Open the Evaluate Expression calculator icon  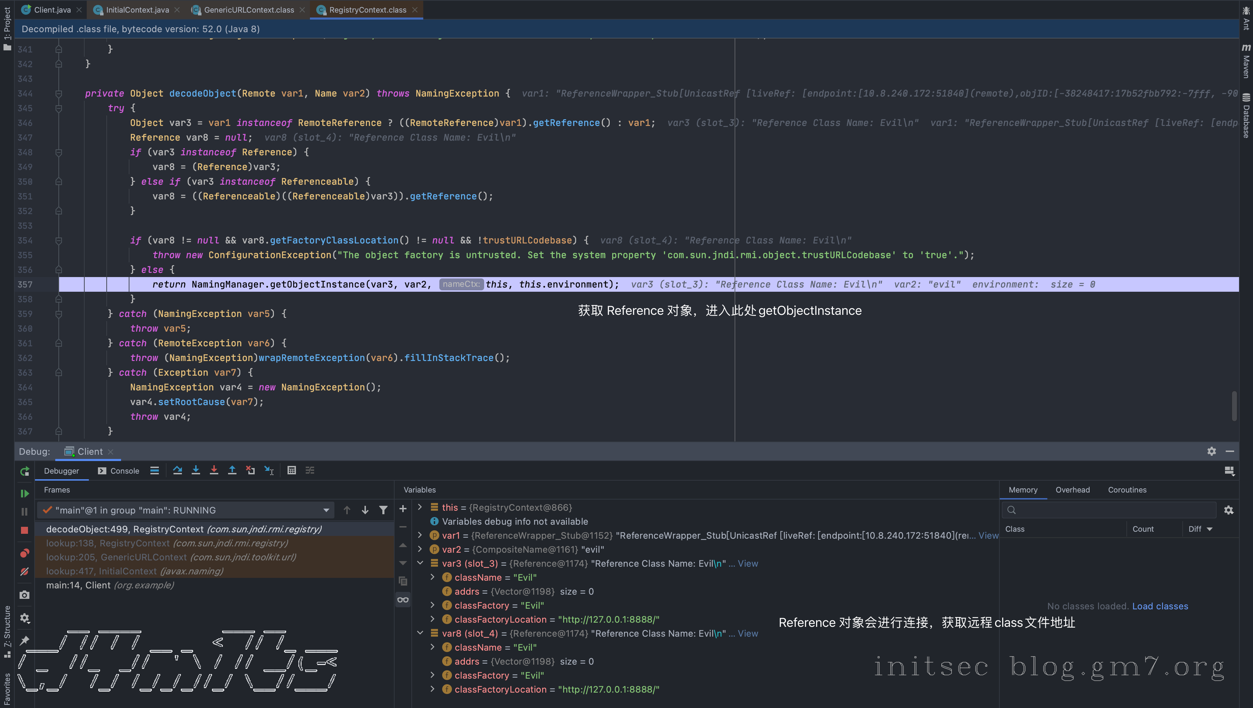pyautogui.click(x=291, y=470)
